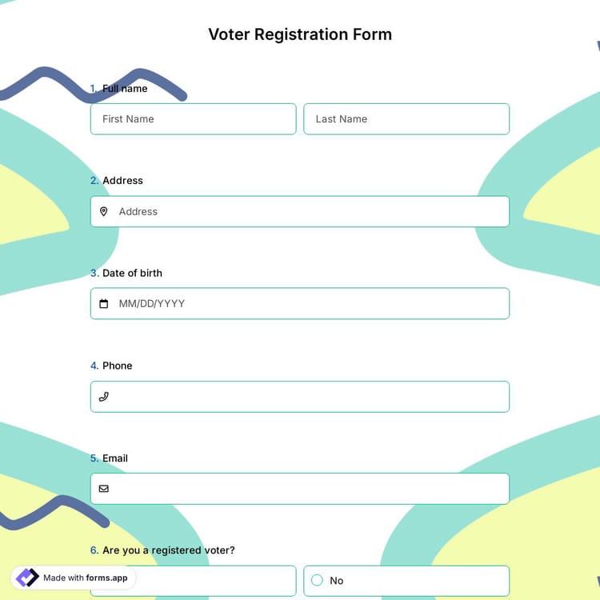Focus the First Name input field
This screenshot has height=600, width=600.
pos(193,119)
